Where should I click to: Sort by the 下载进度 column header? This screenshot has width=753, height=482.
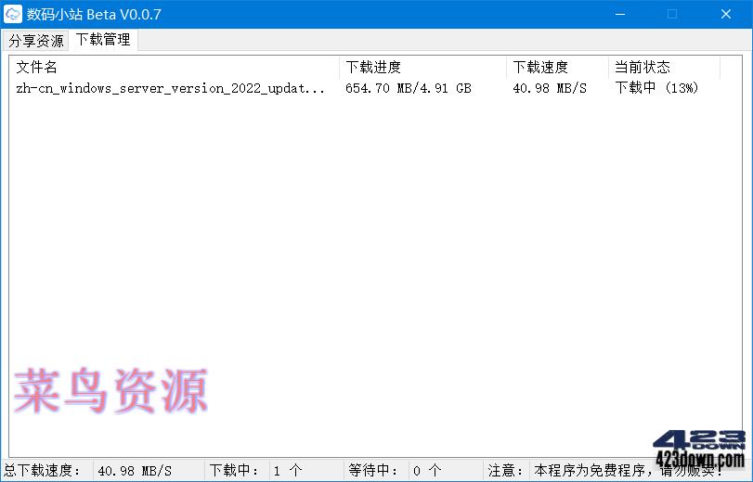click(422, 67)
